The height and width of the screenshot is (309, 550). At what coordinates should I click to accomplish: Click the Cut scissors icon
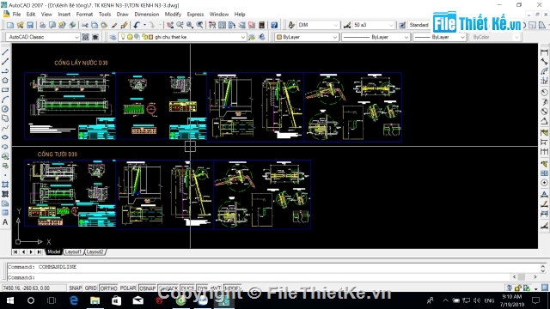pos(84,25)
